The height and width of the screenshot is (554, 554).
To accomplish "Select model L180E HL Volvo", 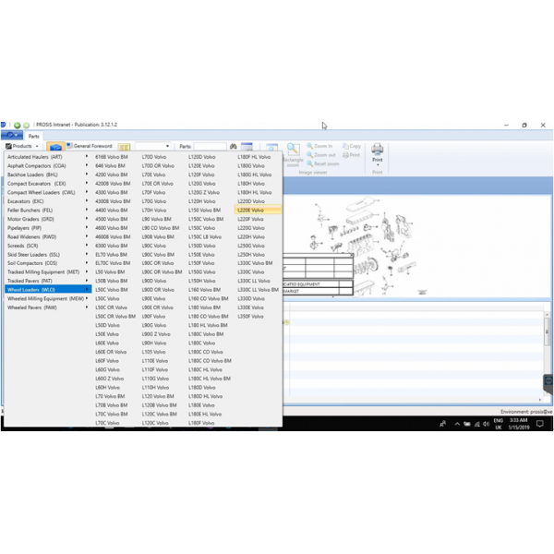I will pos(205,414).
